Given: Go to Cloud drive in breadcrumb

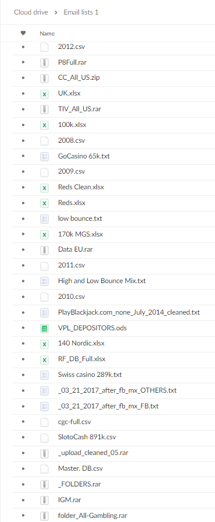Looking at the screenshot, I should (x=31, y=12).
